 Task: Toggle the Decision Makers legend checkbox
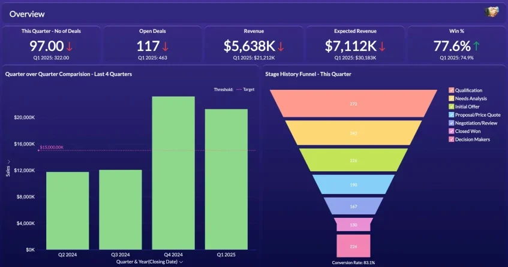[x=451, y=139]
